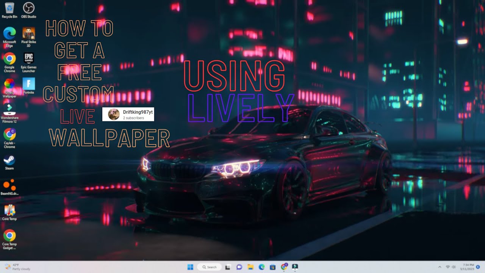485x273 pixels.
Task: Open Microsoft Edge from the taskbar
Action: (x=261, y=267)
